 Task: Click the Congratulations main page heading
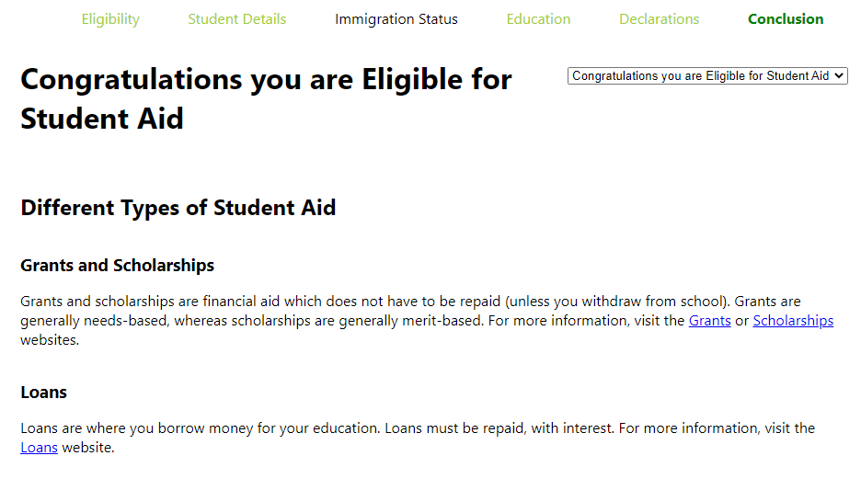tap(266, 98)
